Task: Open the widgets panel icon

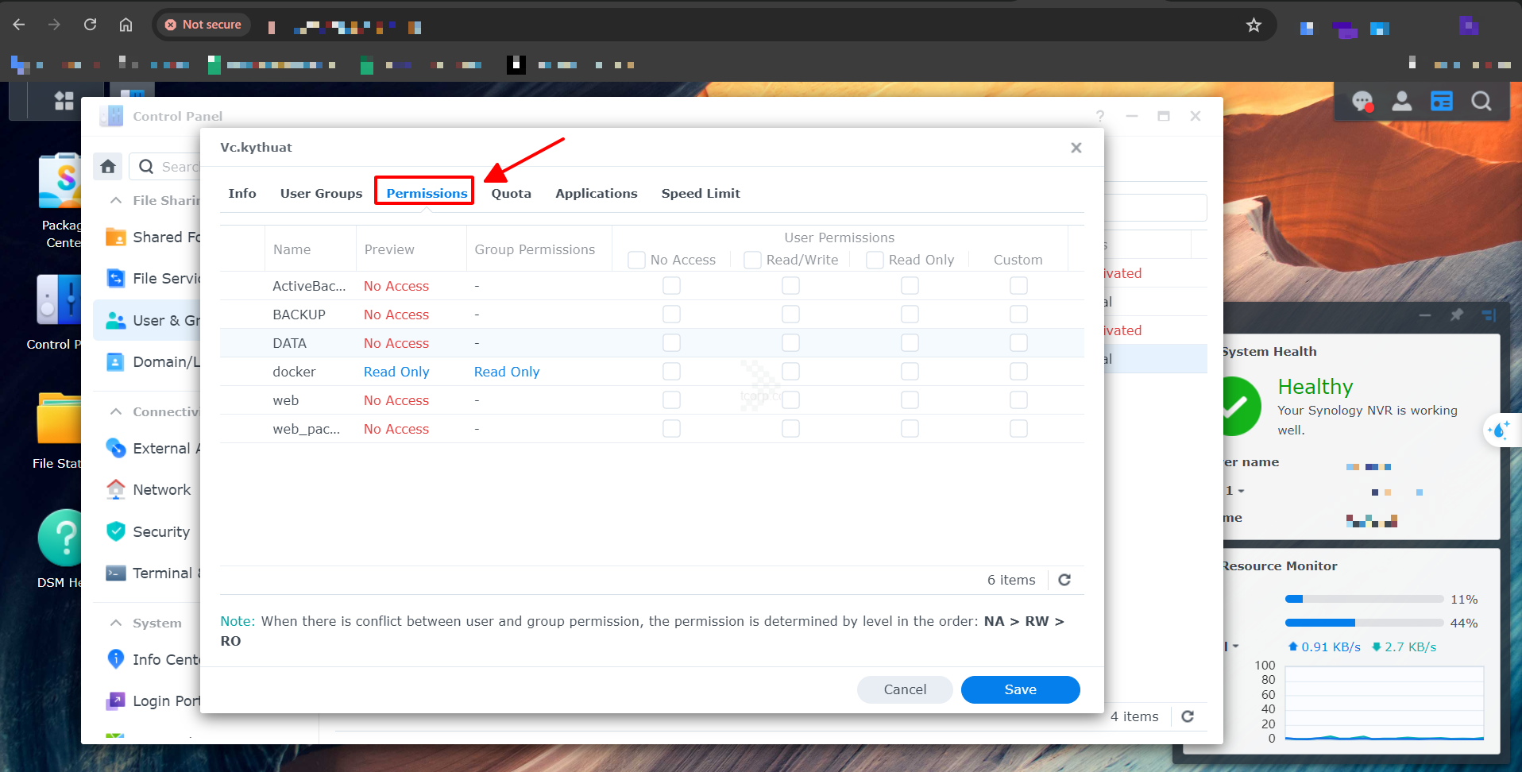Action: (x=1441, y=102)
